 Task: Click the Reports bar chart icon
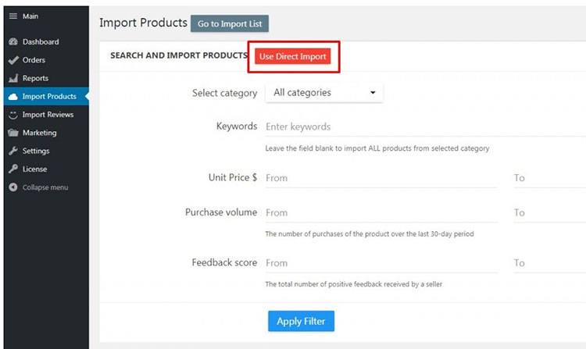(13, 78)
